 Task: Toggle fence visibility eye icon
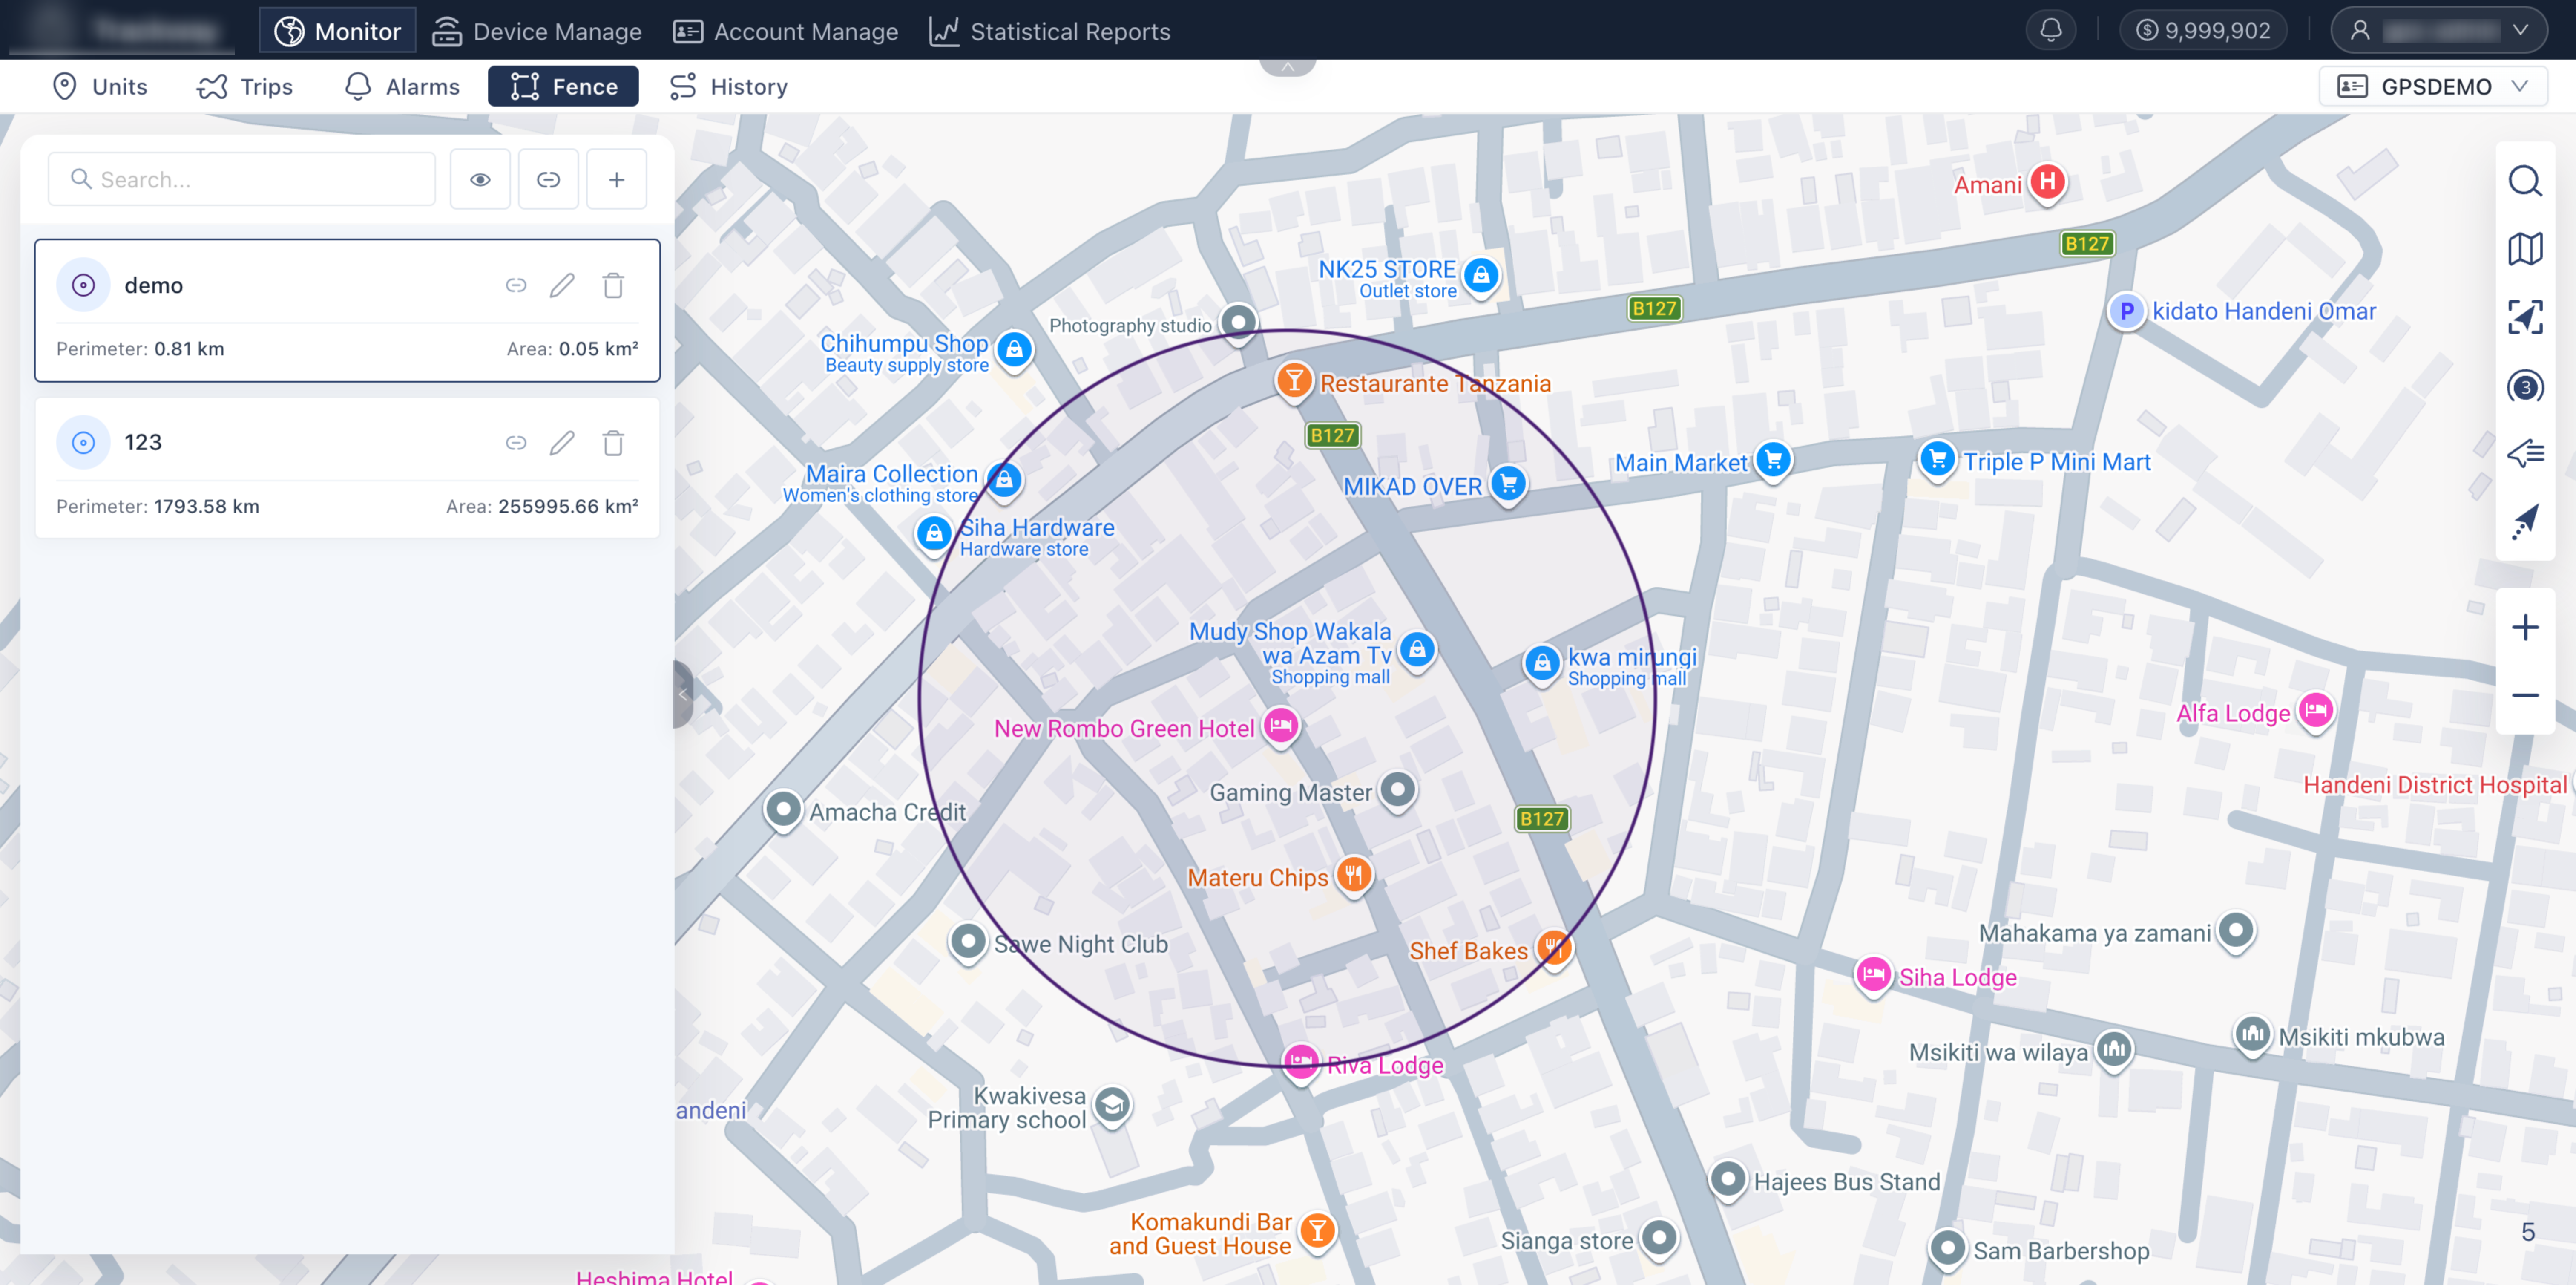(480, 179)
